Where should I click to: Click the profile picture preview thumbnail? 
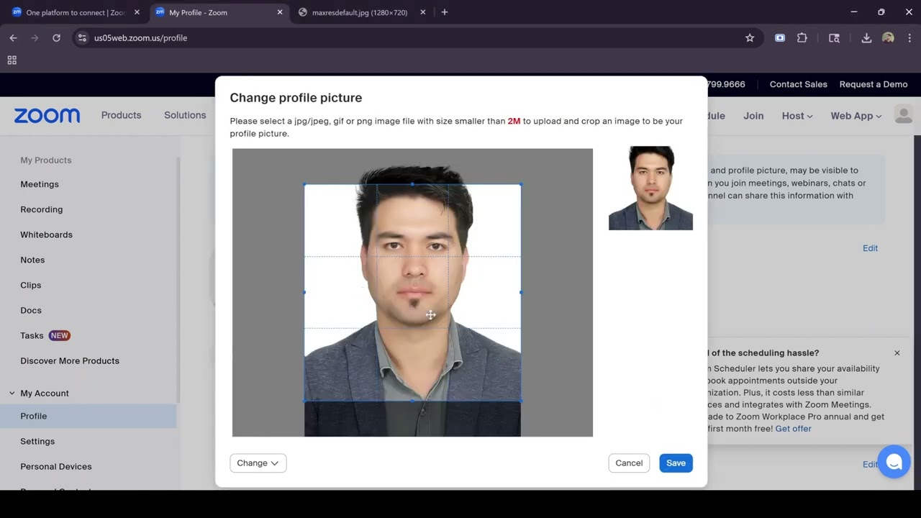650,188
